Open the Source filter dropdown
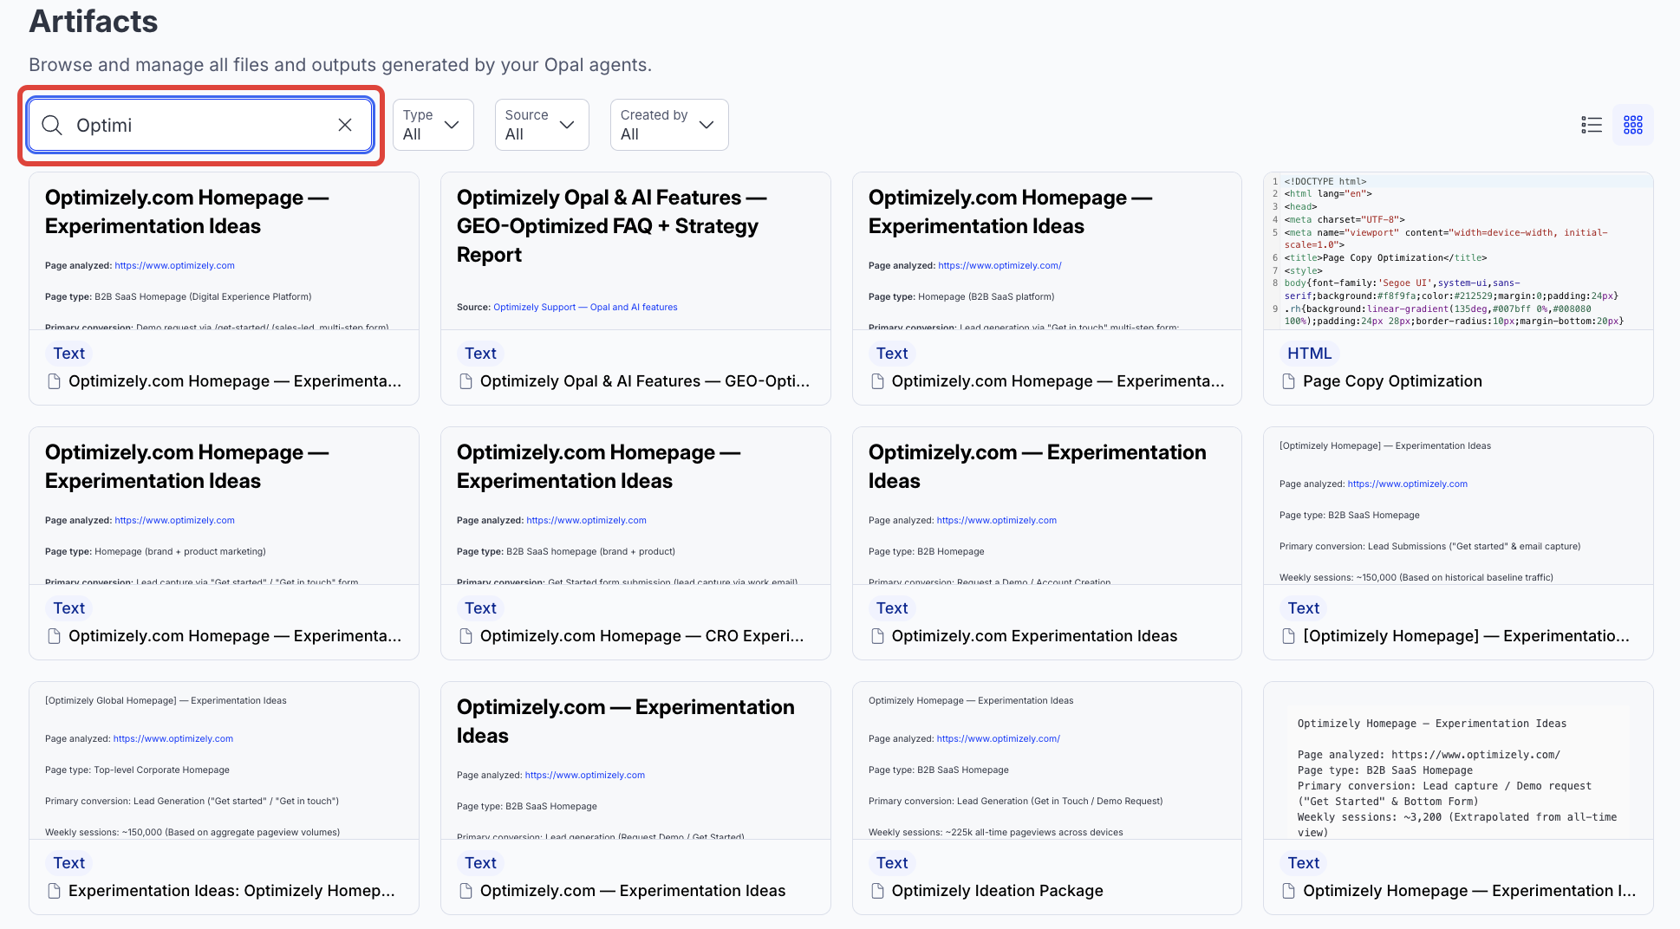 pos(542,125)
